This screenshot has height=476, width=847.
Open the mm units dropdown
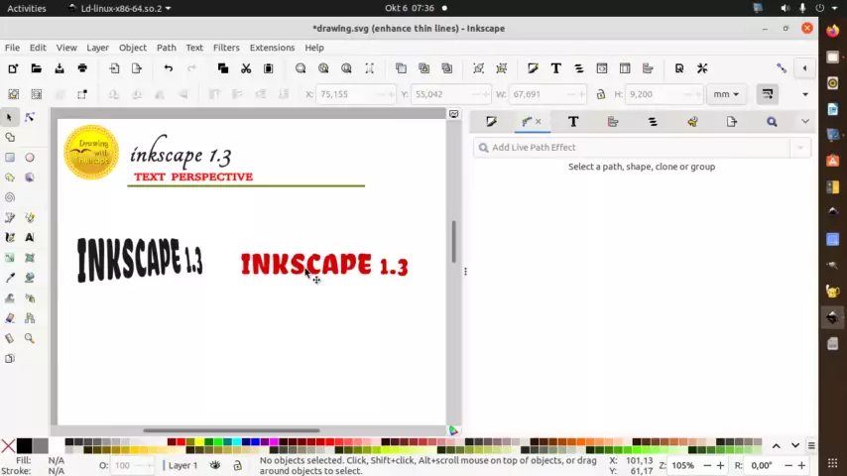(725, 94)
